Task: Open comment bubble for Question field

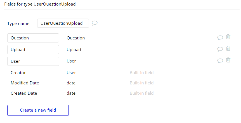Action: pos(220,38)
